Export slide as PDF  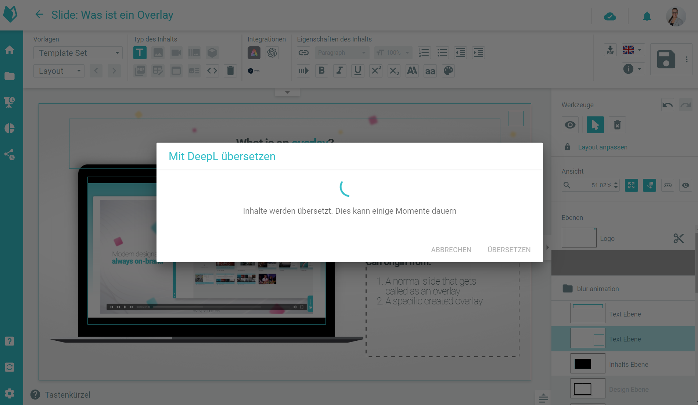click(610, 50)
